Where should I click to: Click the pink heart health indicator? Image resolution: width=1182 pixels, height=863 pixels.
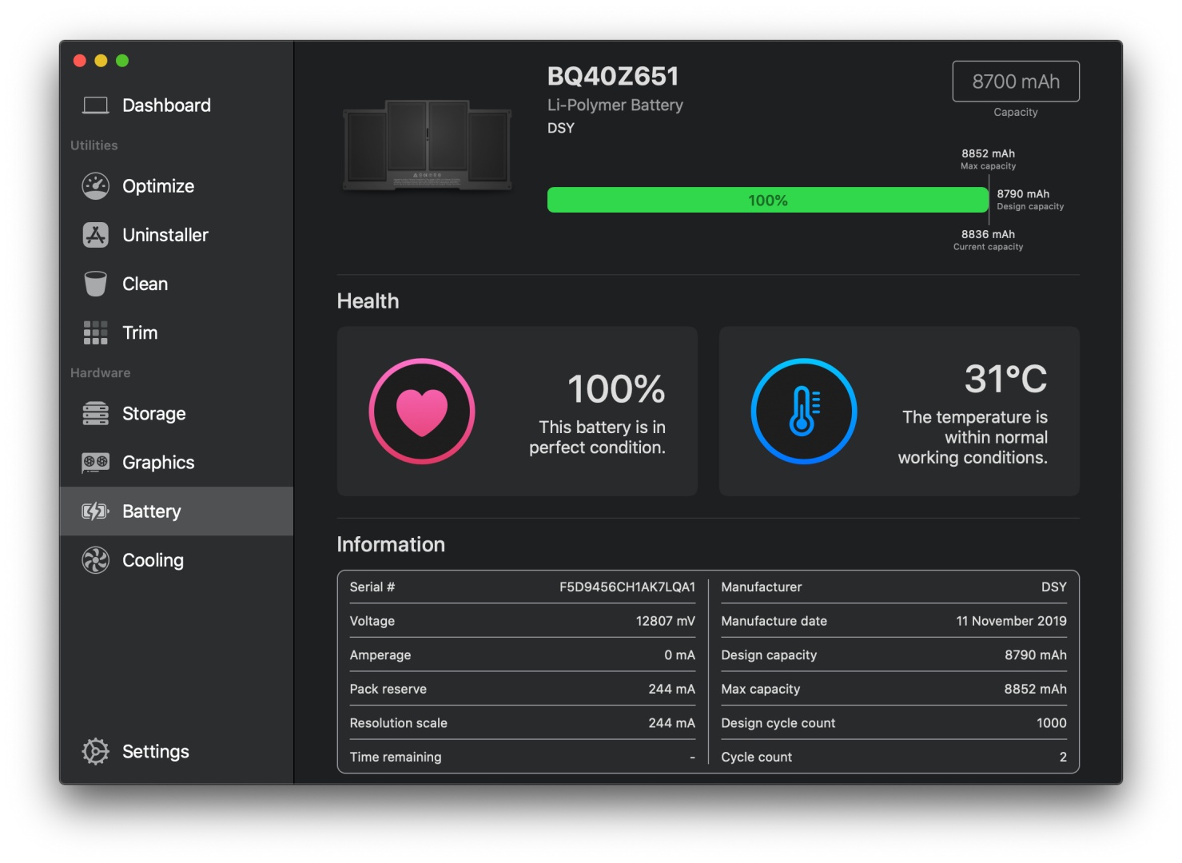422,411
